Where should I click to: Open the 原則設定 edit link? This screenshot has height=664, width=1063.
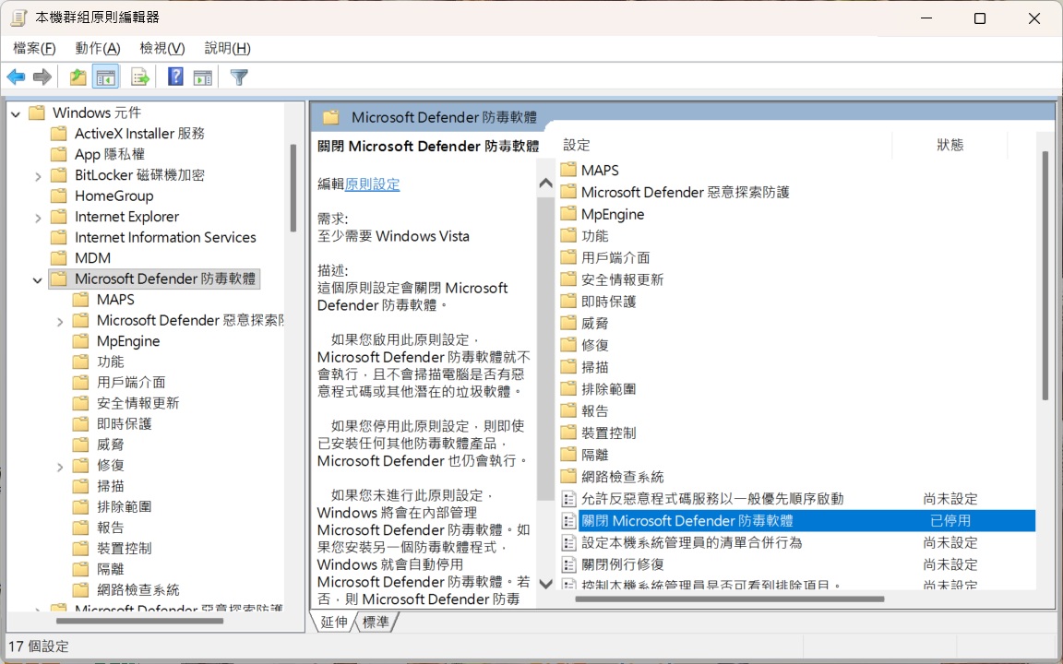click(372, 184)
